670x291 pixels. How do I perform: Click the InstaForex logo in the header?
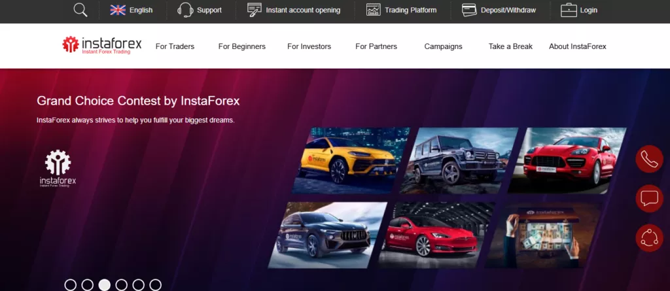101,45
